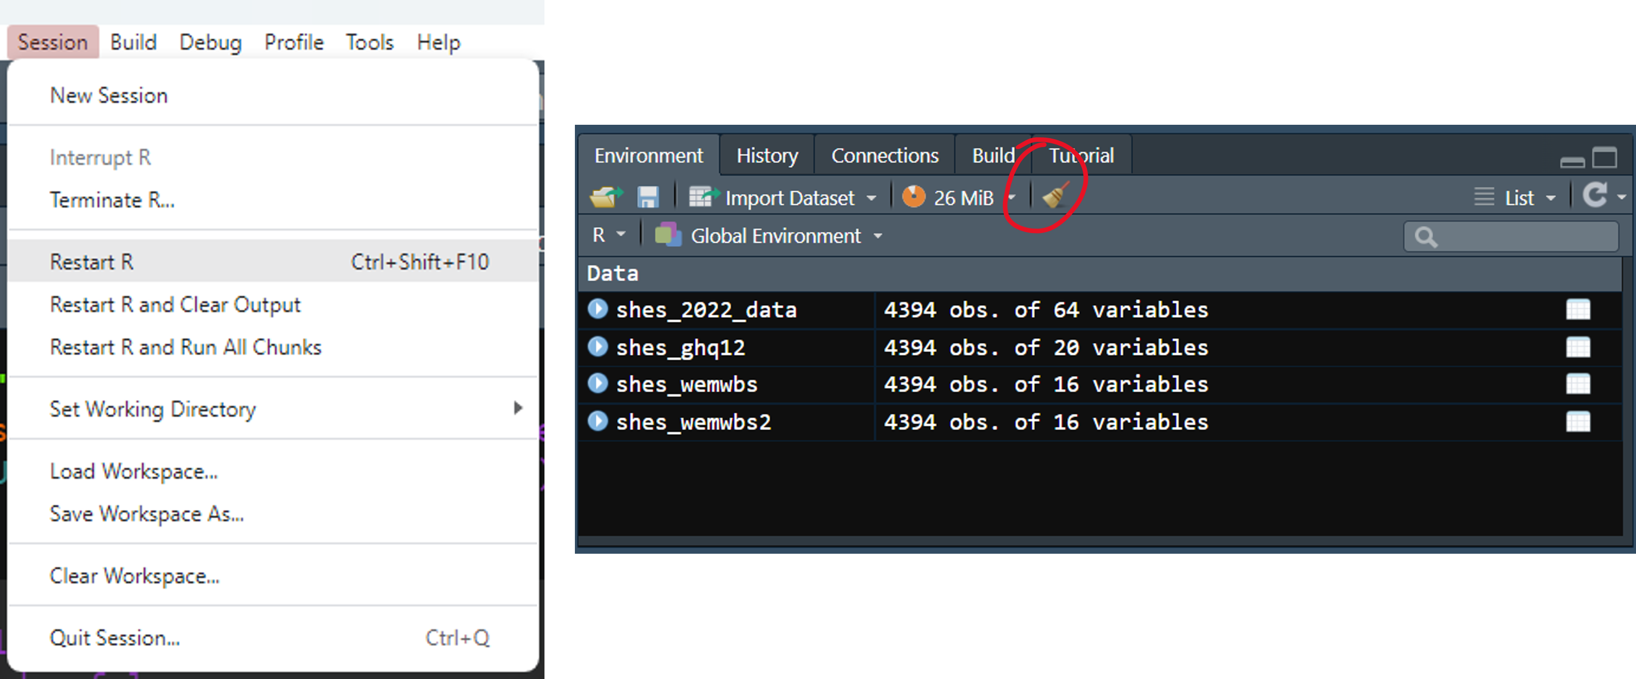Open the Import Dataset dropdown
The image size is (1636, 679).
(791, 198)
